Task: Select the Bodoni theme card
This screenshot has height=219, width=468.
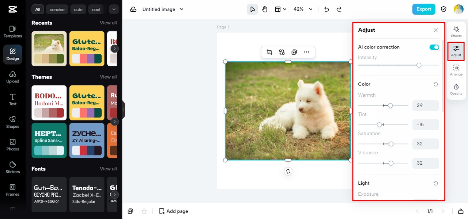Action: click(49, 103)
